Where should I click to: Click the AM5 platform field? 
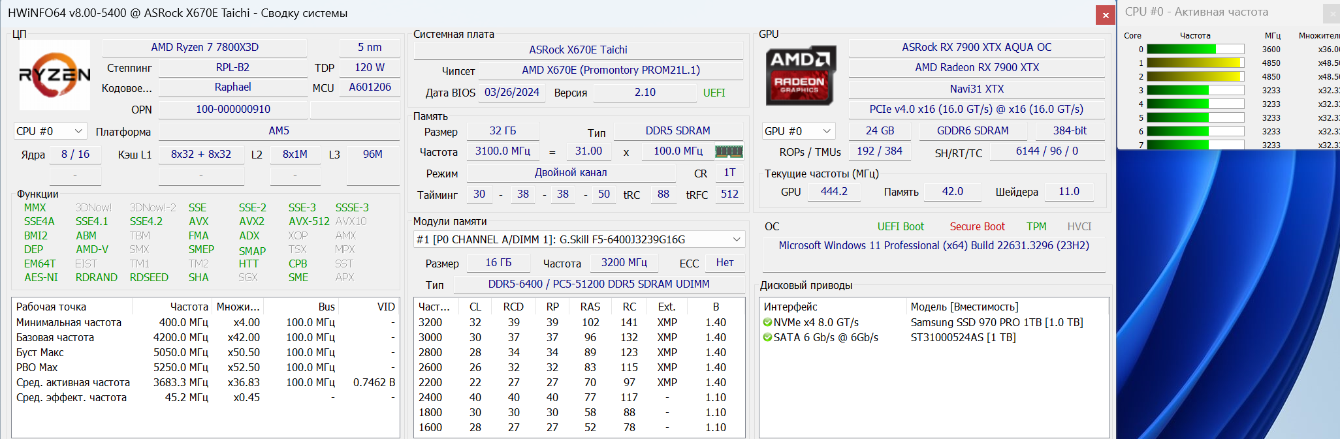point(279,130)
